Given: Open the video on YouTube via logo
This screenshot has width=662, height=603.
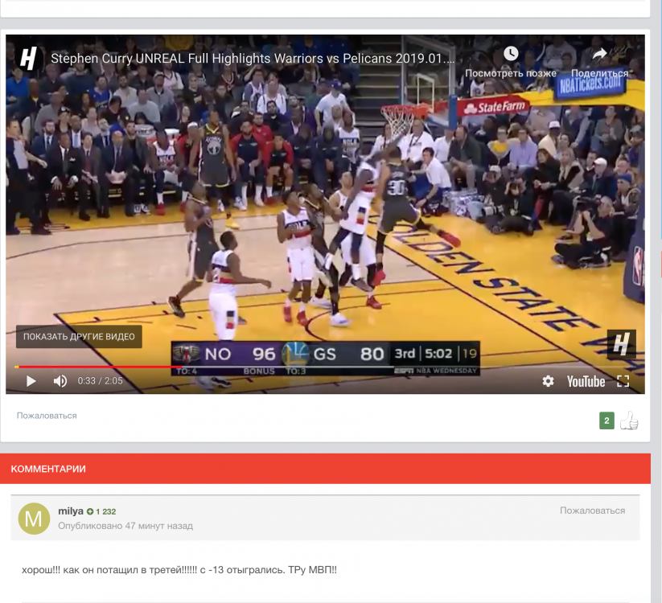Looking at the screenshot, I should pos(586,381).
